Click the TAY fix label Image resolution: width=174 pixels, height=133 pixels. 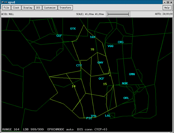tap(93, 37)
